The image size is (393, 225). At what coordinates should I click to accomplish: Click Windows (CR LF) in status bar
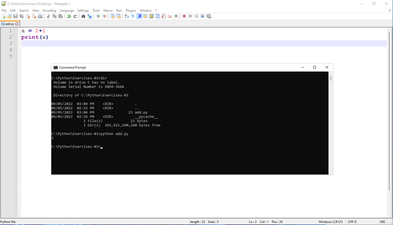tap(330, 222)
